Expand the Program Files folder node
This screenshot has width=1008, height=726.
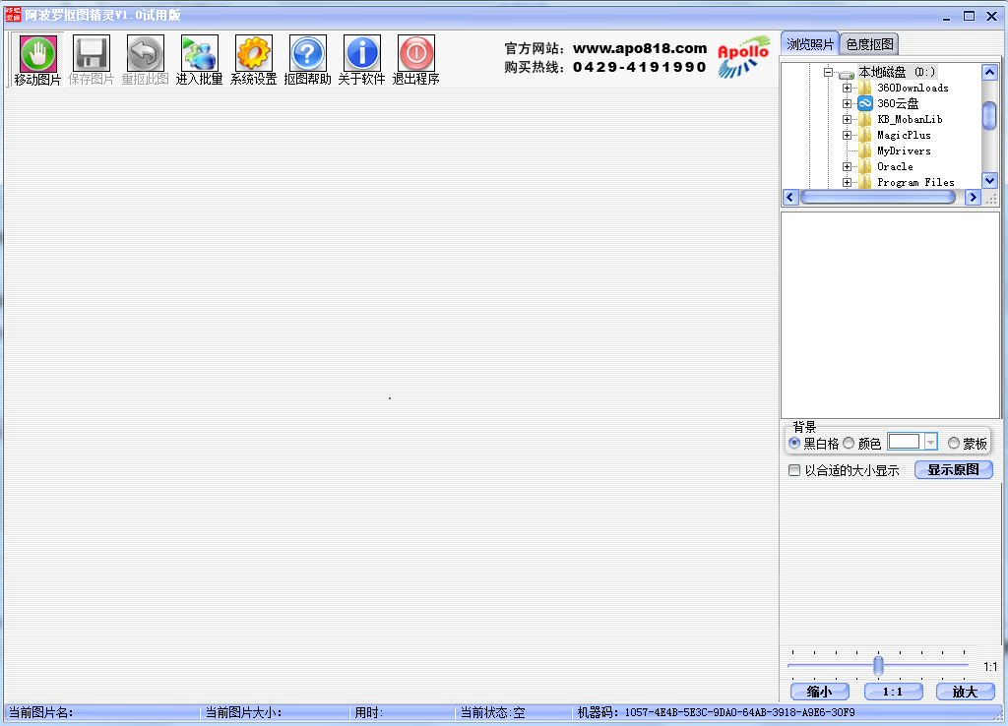point(848,182)
